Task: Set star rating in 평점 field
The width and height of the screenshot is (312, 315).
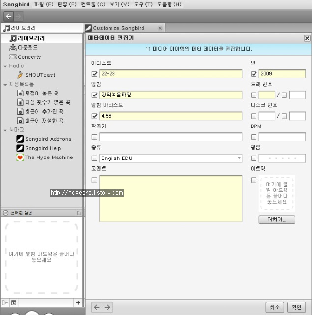Action: (282, 158)
